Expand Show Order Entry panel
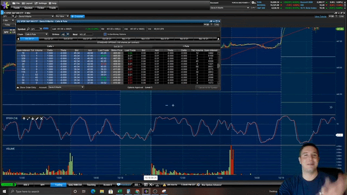 pyautogui.click(x=27, y=88)
